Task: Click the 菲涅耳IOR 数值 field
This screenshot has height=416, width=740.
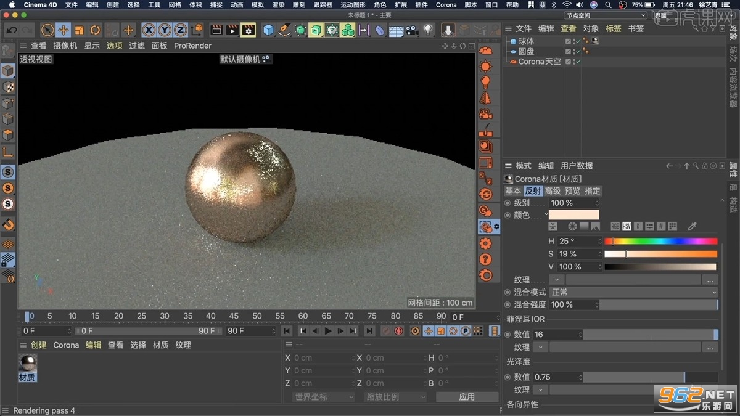Action: (x=557, y=335)
